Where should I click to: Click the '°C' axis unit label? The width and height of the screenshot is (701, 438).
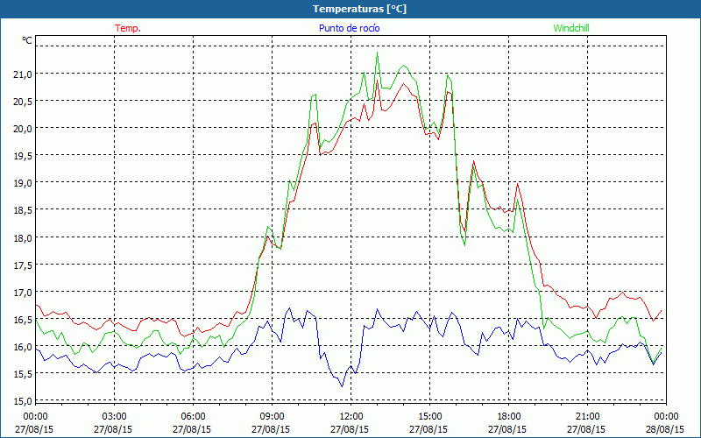(x=27, y=40)
